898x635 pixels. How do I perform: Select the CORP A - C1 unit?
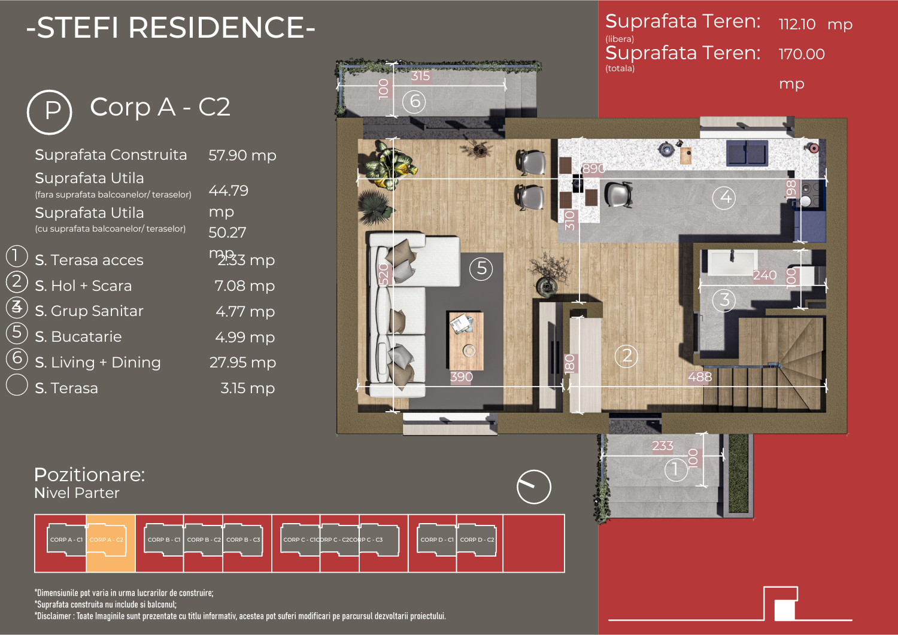click(x=66, y=540)
